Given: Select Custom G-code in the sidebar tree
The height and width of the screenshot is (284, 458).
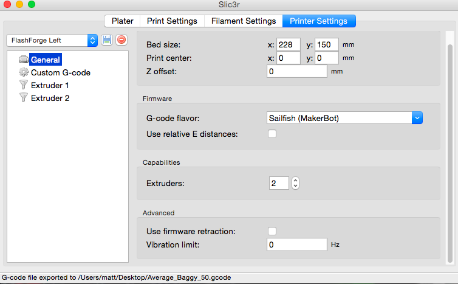Looking at the screenshot, I should (x=61, y=72).
